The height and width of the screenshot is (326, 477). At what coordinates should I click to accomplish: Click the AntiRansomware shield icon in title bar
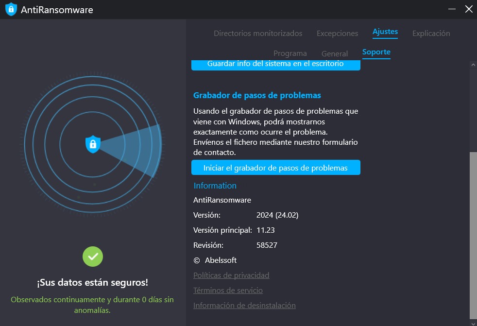(11, 9)
